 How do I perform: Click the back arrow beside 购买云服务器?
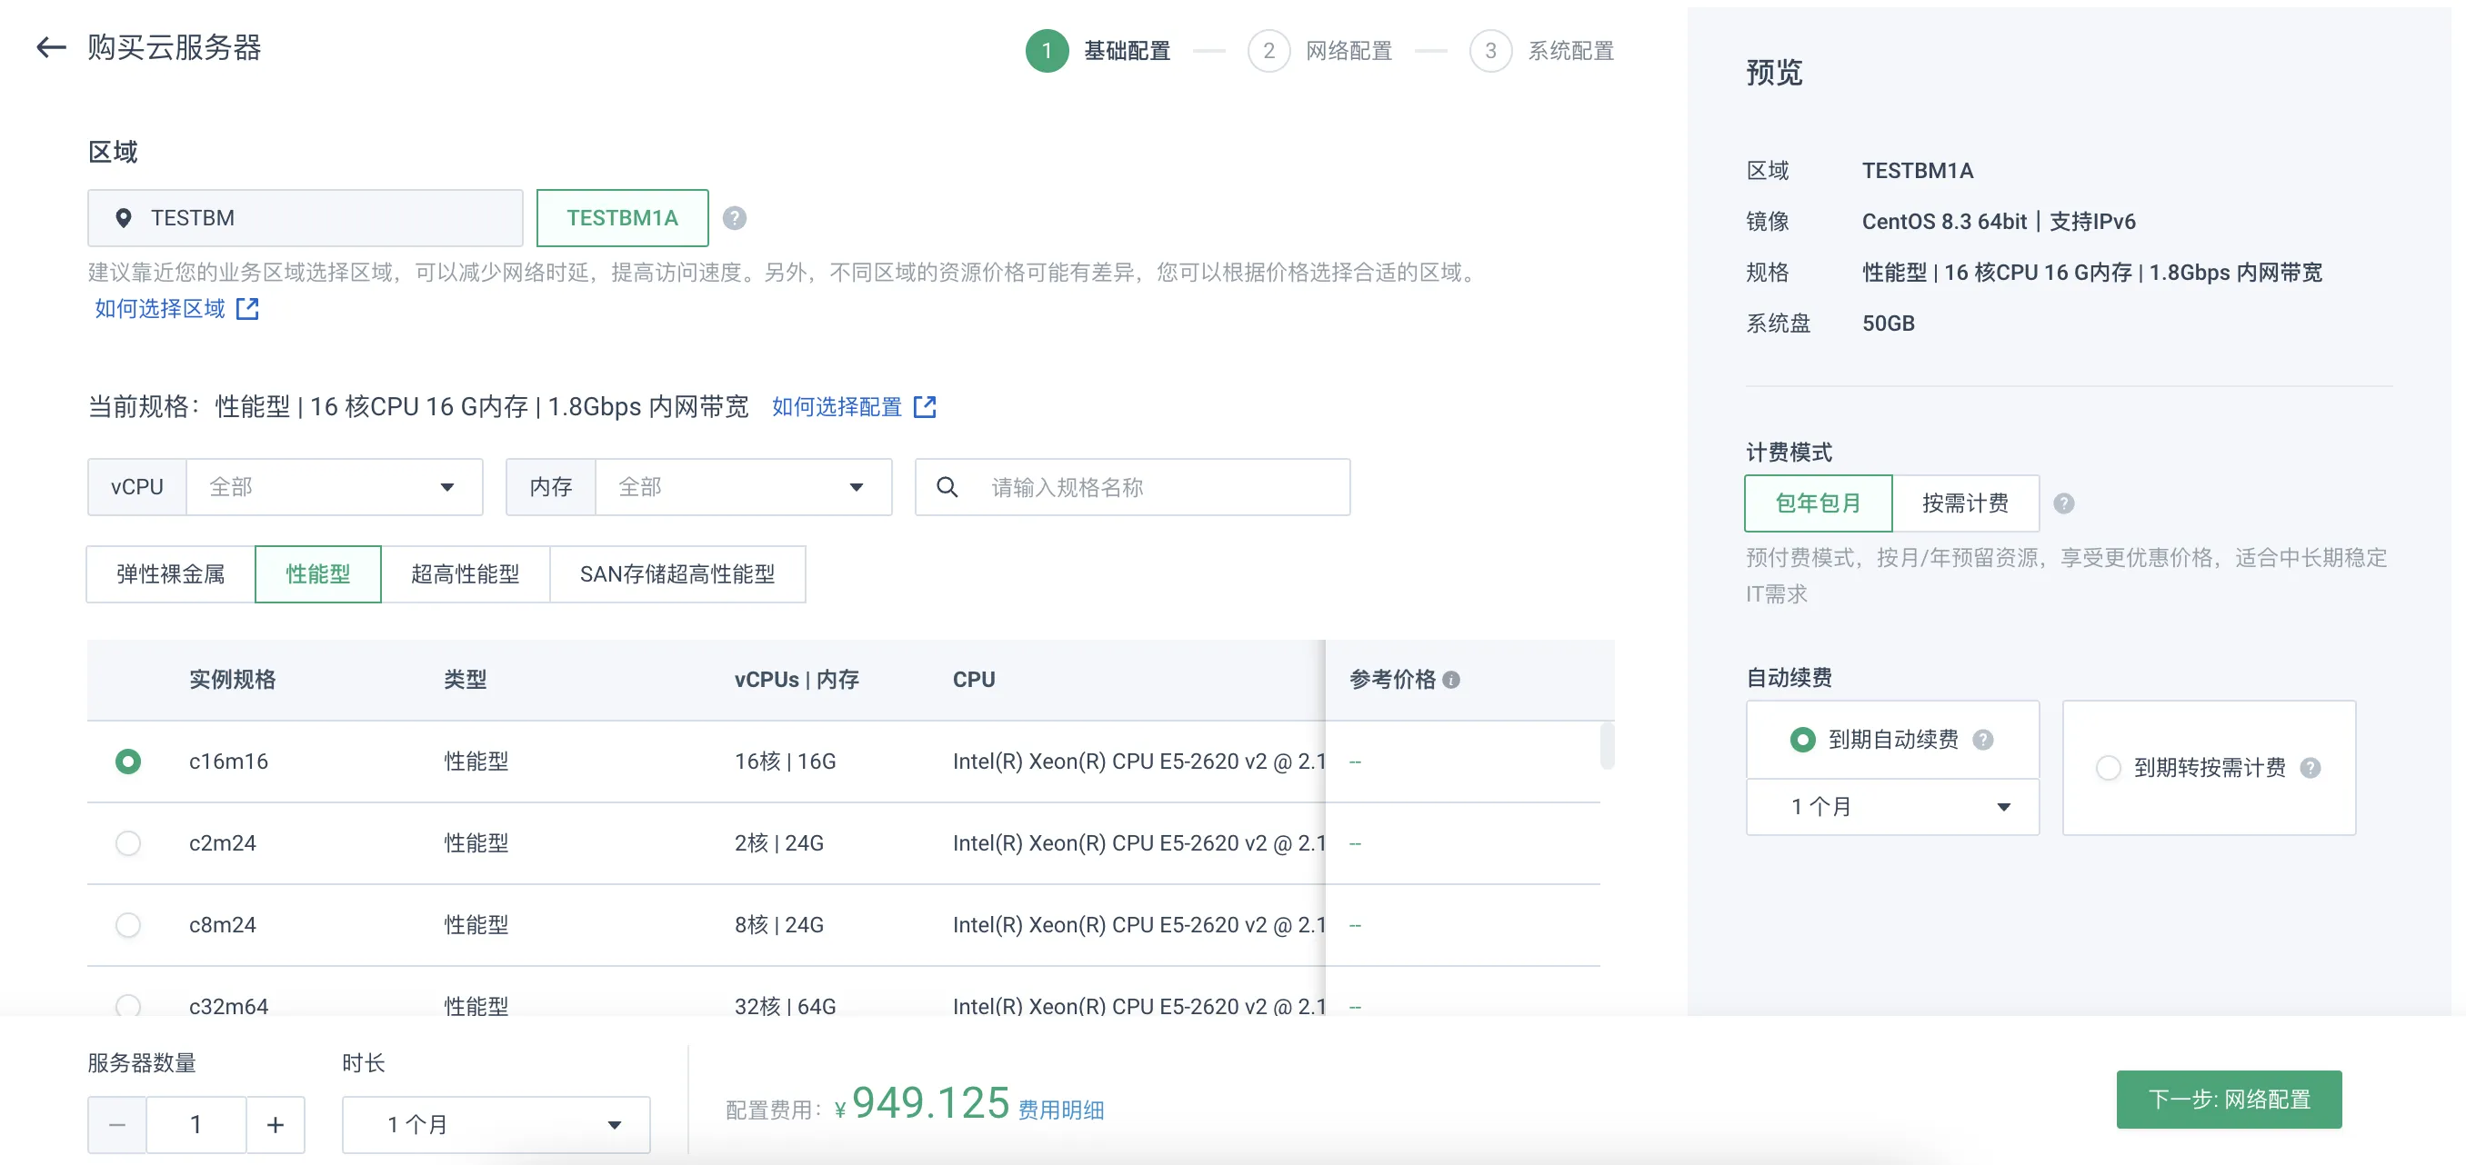(51, 47)
